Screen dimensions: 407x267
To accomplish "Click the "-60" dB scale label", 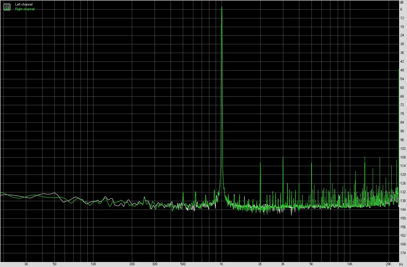I will 402,88.
